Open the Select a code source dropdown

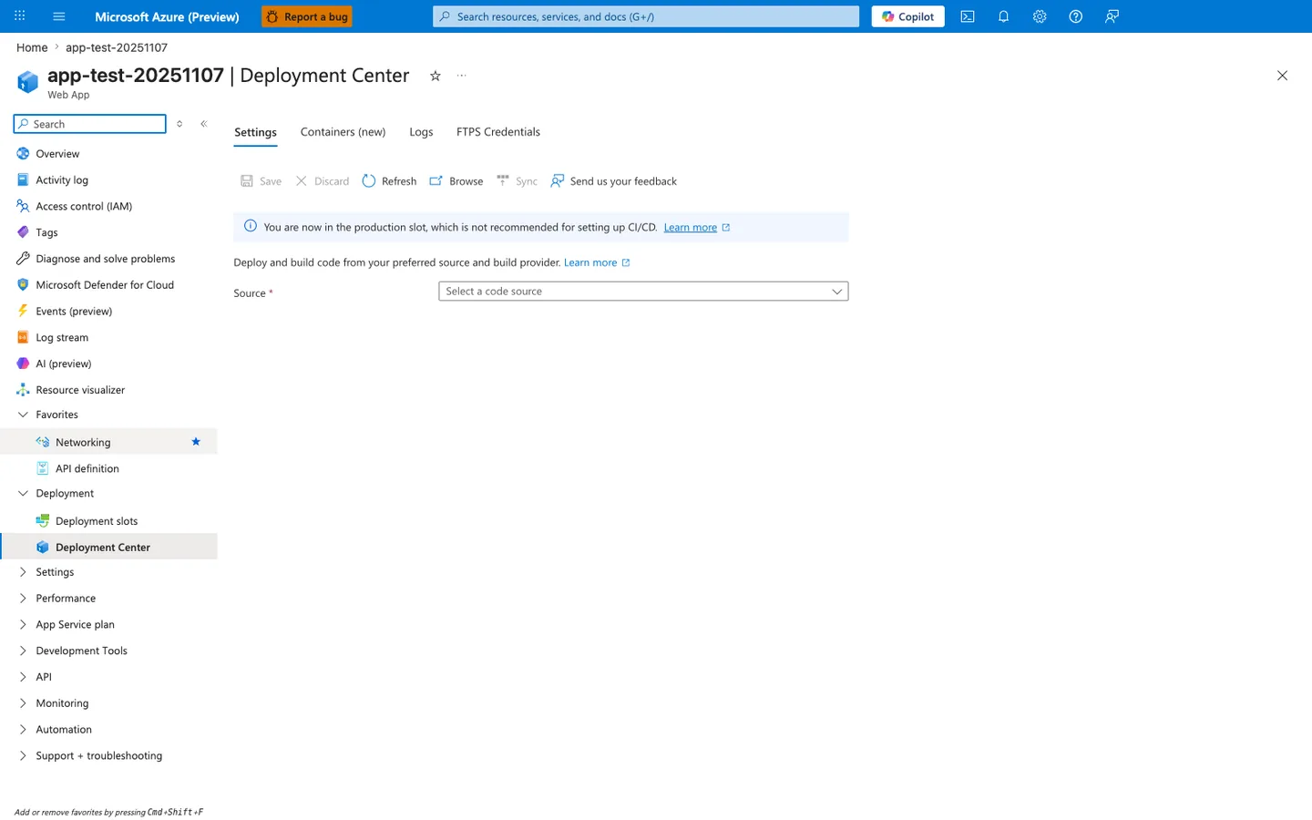coord(643,292)
